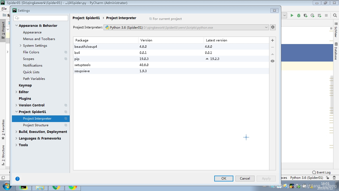Screen dimensions: 339x191
Task: Click the project-level icon beside File Colors
Action: pos(66,52)
